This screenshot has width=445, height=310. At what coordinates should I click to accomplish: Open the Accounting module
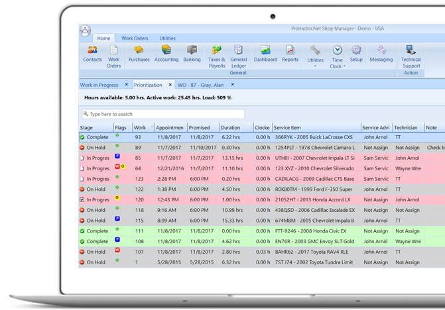click(166, 54)
